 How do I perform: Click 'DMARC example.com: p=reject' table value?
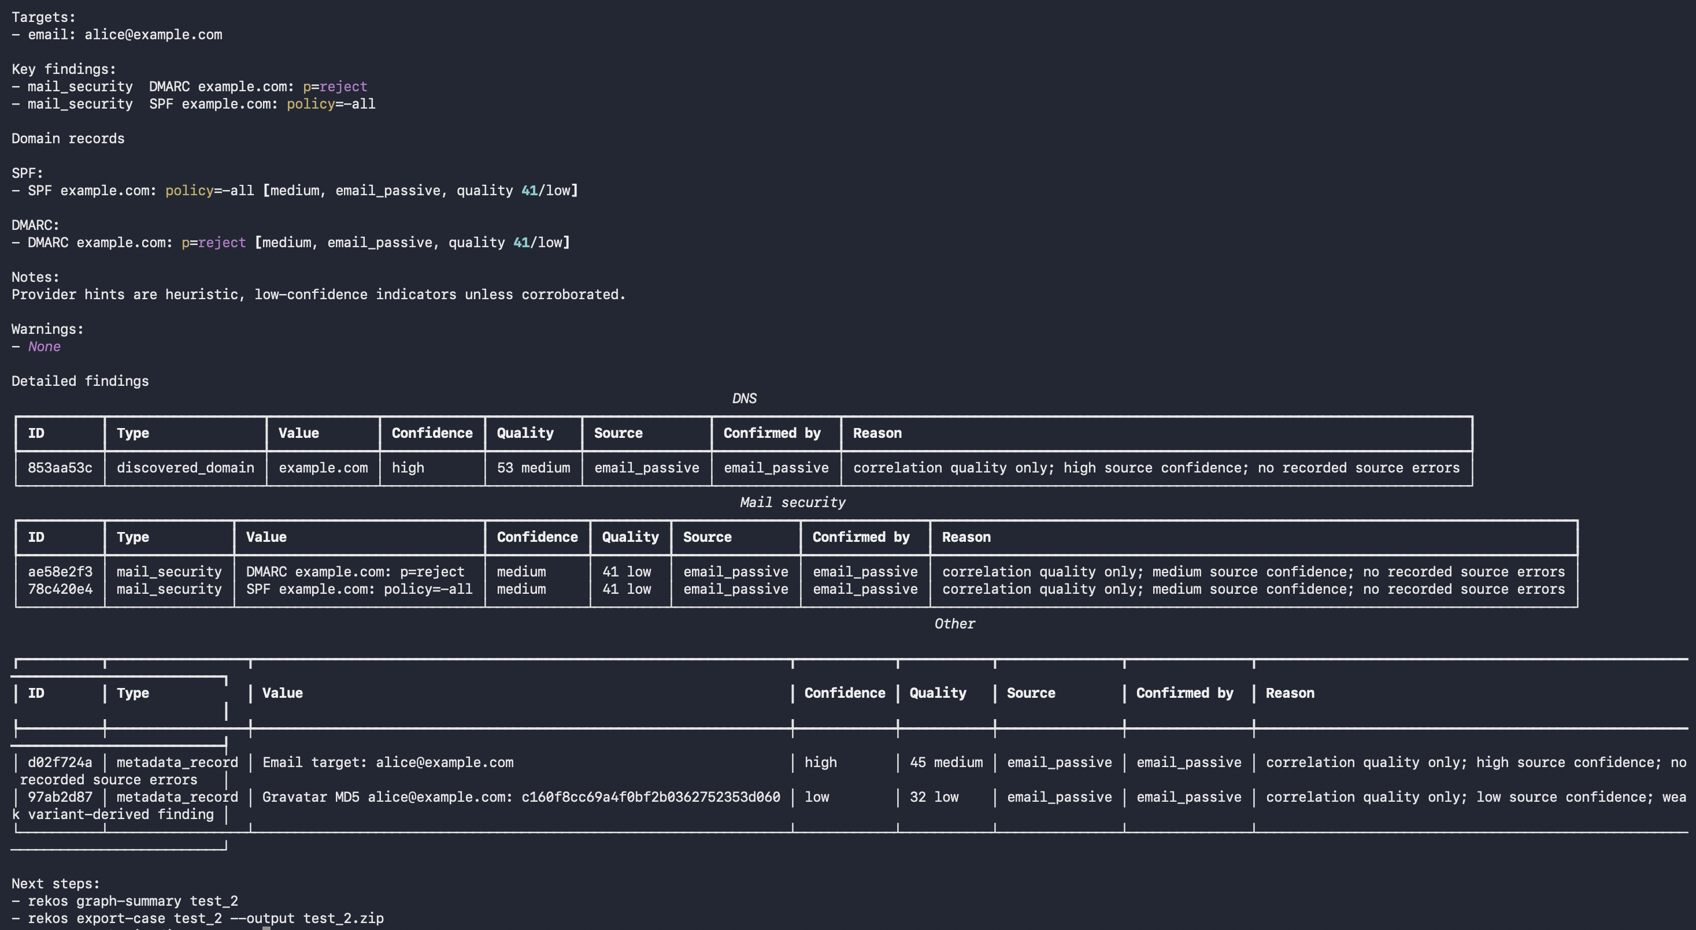click(356, 571)
